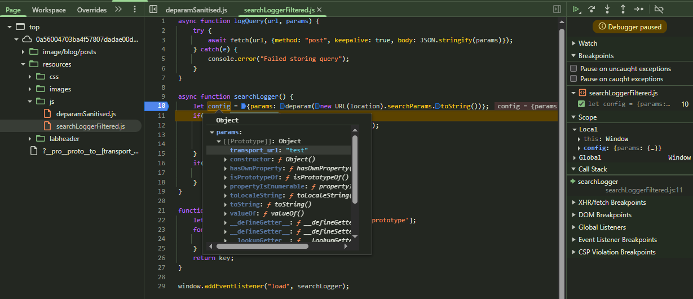Select the searchLoggerFiltered.js editor tab
The width and height of the screenshot is (693, 299).
tap(280, 10)
